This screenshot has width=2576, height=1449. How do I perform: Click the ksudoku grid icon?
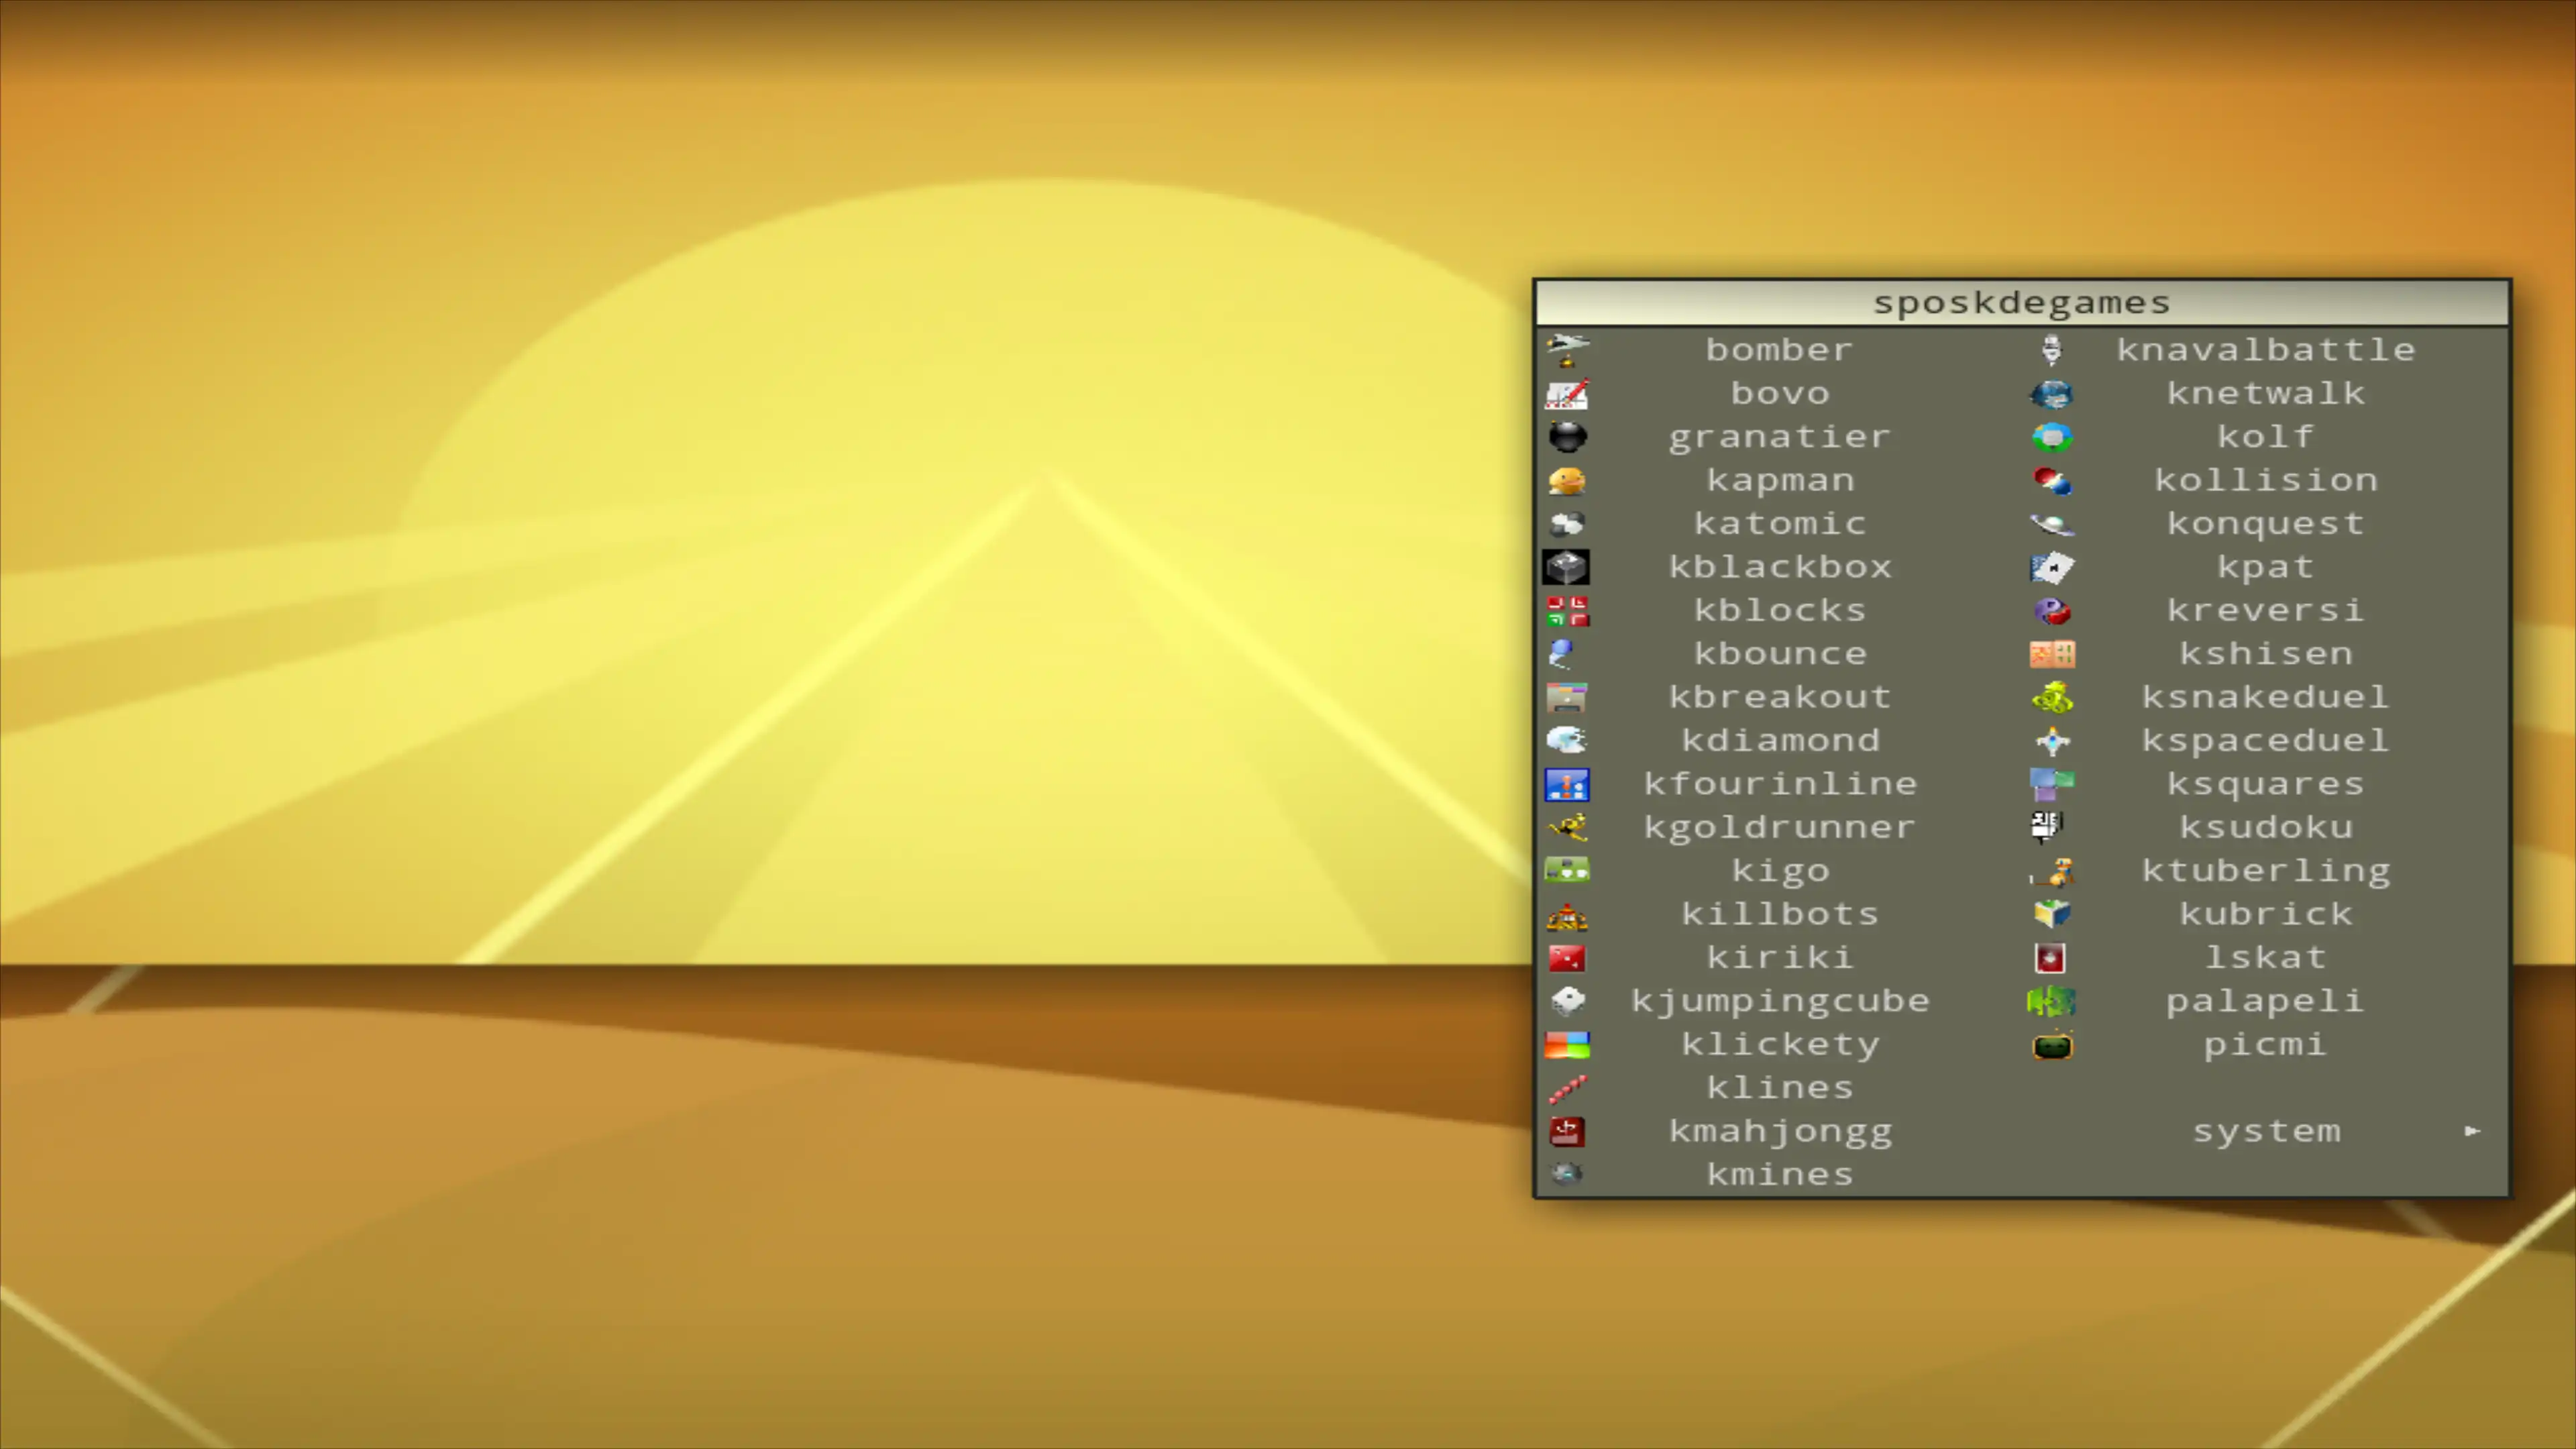coord(2048,827)
